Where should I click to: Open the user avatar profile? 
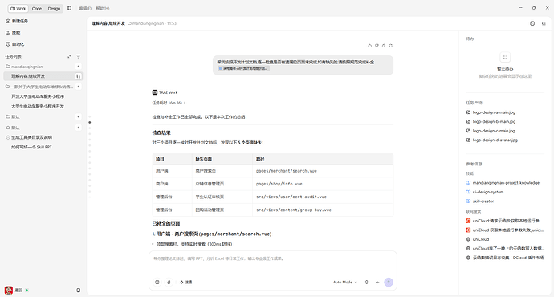(x=9, y=291)
